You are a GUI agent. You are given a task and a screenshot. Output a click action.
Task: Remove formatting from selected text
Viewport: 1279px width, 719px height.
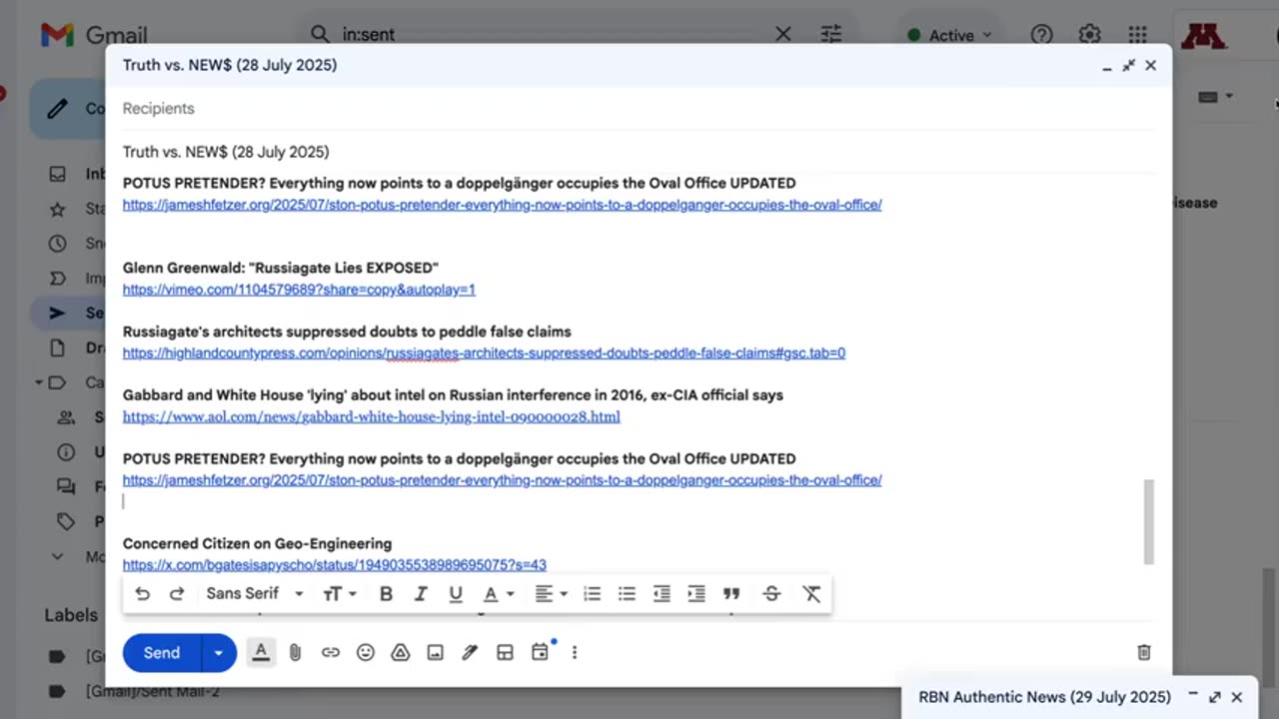pyautogui.click(x=811, y=594)
